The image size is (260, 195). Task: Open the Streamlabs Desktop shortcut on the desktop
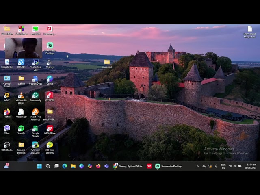pyautogui.click(x=50, y=48)
